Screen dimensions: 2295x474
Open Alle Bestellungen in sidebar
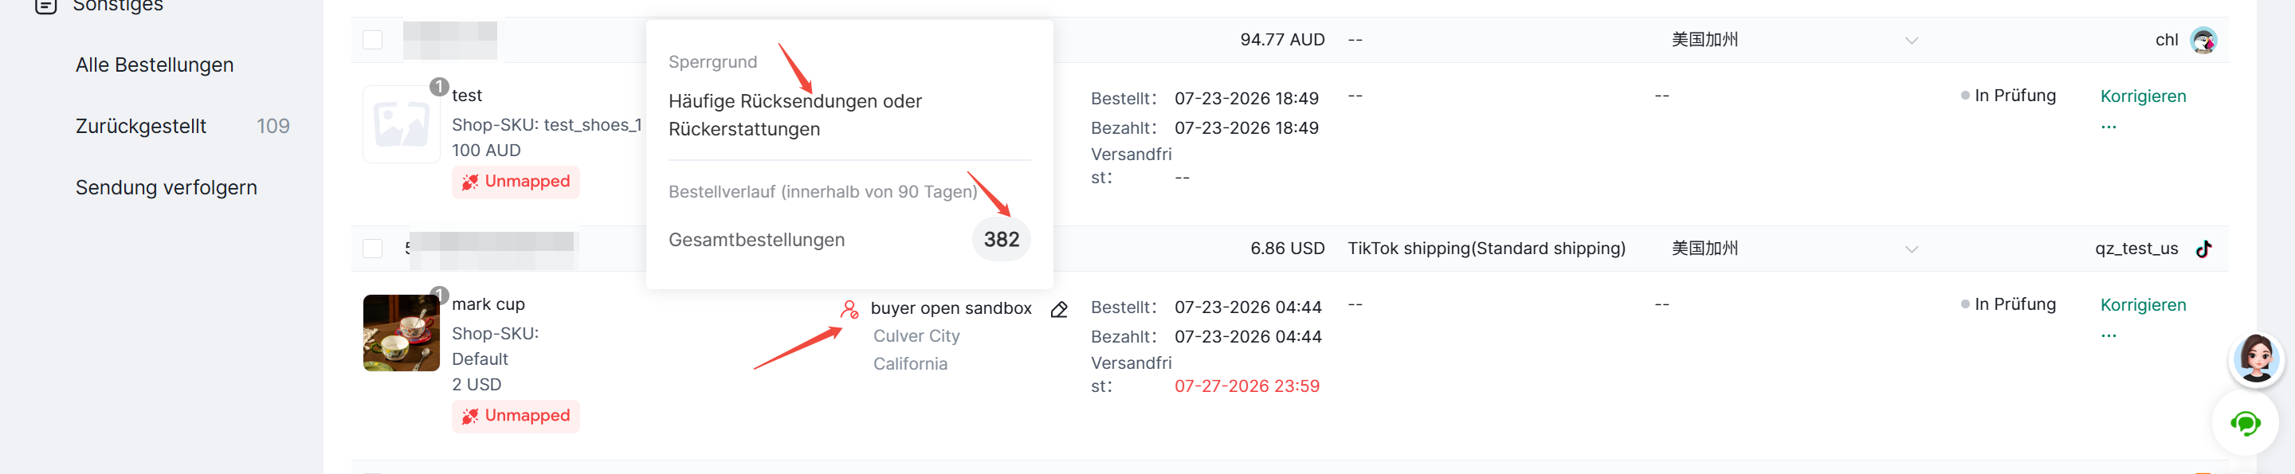pyautogui.click(x=154, y=65)
